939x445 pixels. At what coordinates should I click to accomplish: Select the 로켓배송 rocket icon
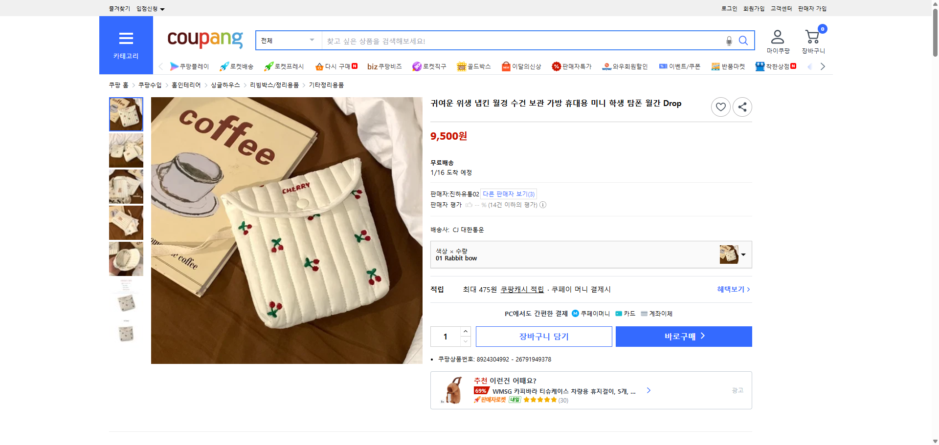click(x=224, y=66)
